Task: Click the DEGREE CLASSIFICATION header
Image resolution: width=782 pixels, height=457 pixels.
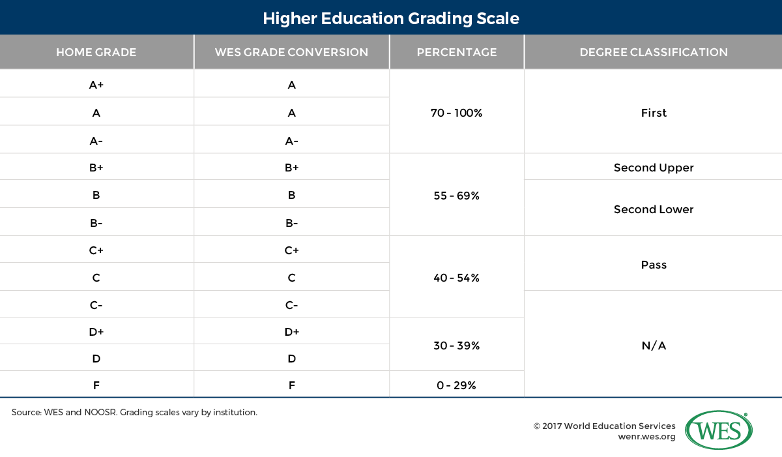Action: click(x=654, y=52)
